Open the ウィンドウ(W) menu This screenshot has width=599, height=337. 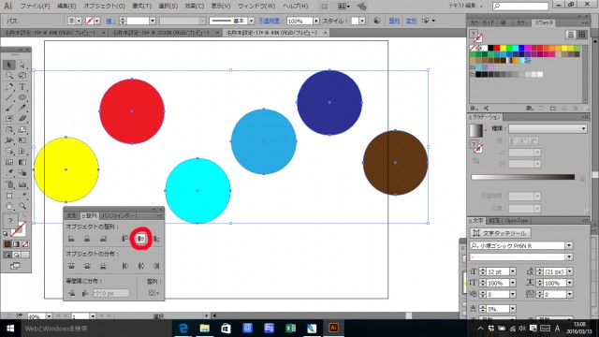(256, 7)
